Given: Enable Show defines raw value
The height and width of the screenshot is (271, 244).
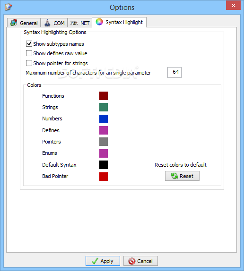Looking at the screenshot, I should click(x=29, y=53).
